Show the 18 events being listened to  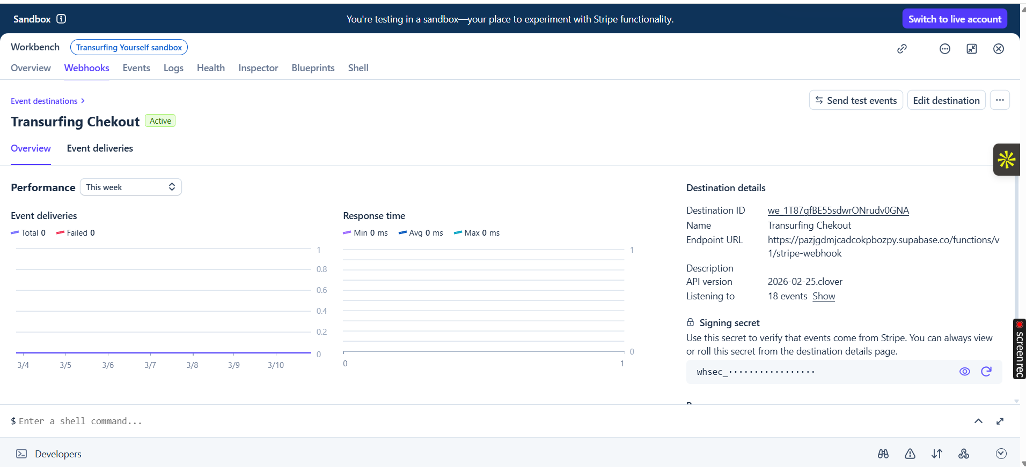(823, 296)
